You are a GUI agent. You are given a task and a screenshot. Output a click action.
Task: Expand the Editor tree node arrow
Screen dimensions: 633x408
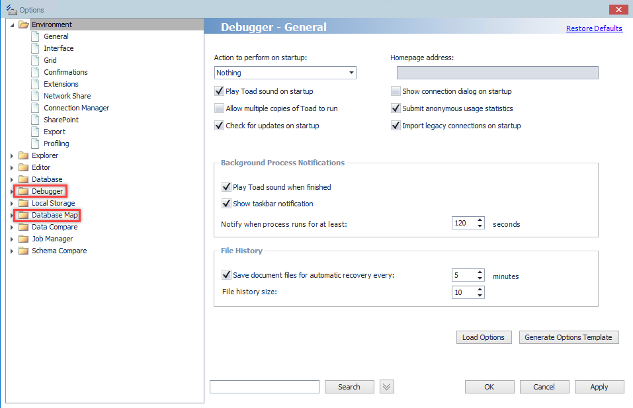click(x=12, y=167)
